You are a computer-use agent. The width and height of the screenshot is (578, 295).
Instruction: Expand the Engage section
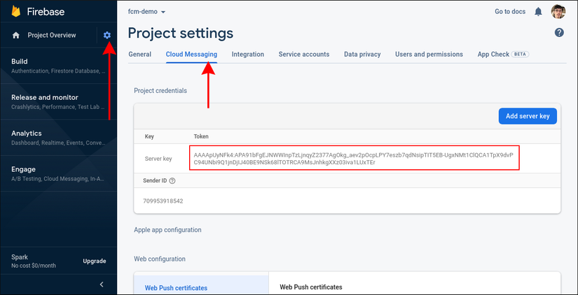tap(59, 173)
